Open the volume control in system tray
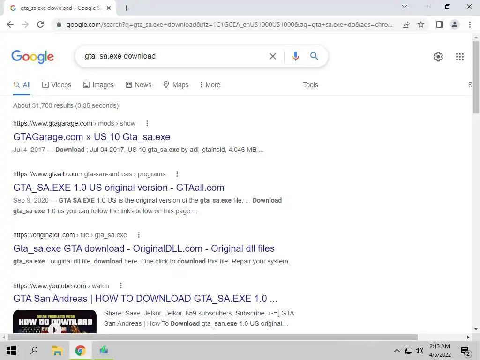The height and width of the screenshot is (360, 480). (x=420, y=351)
